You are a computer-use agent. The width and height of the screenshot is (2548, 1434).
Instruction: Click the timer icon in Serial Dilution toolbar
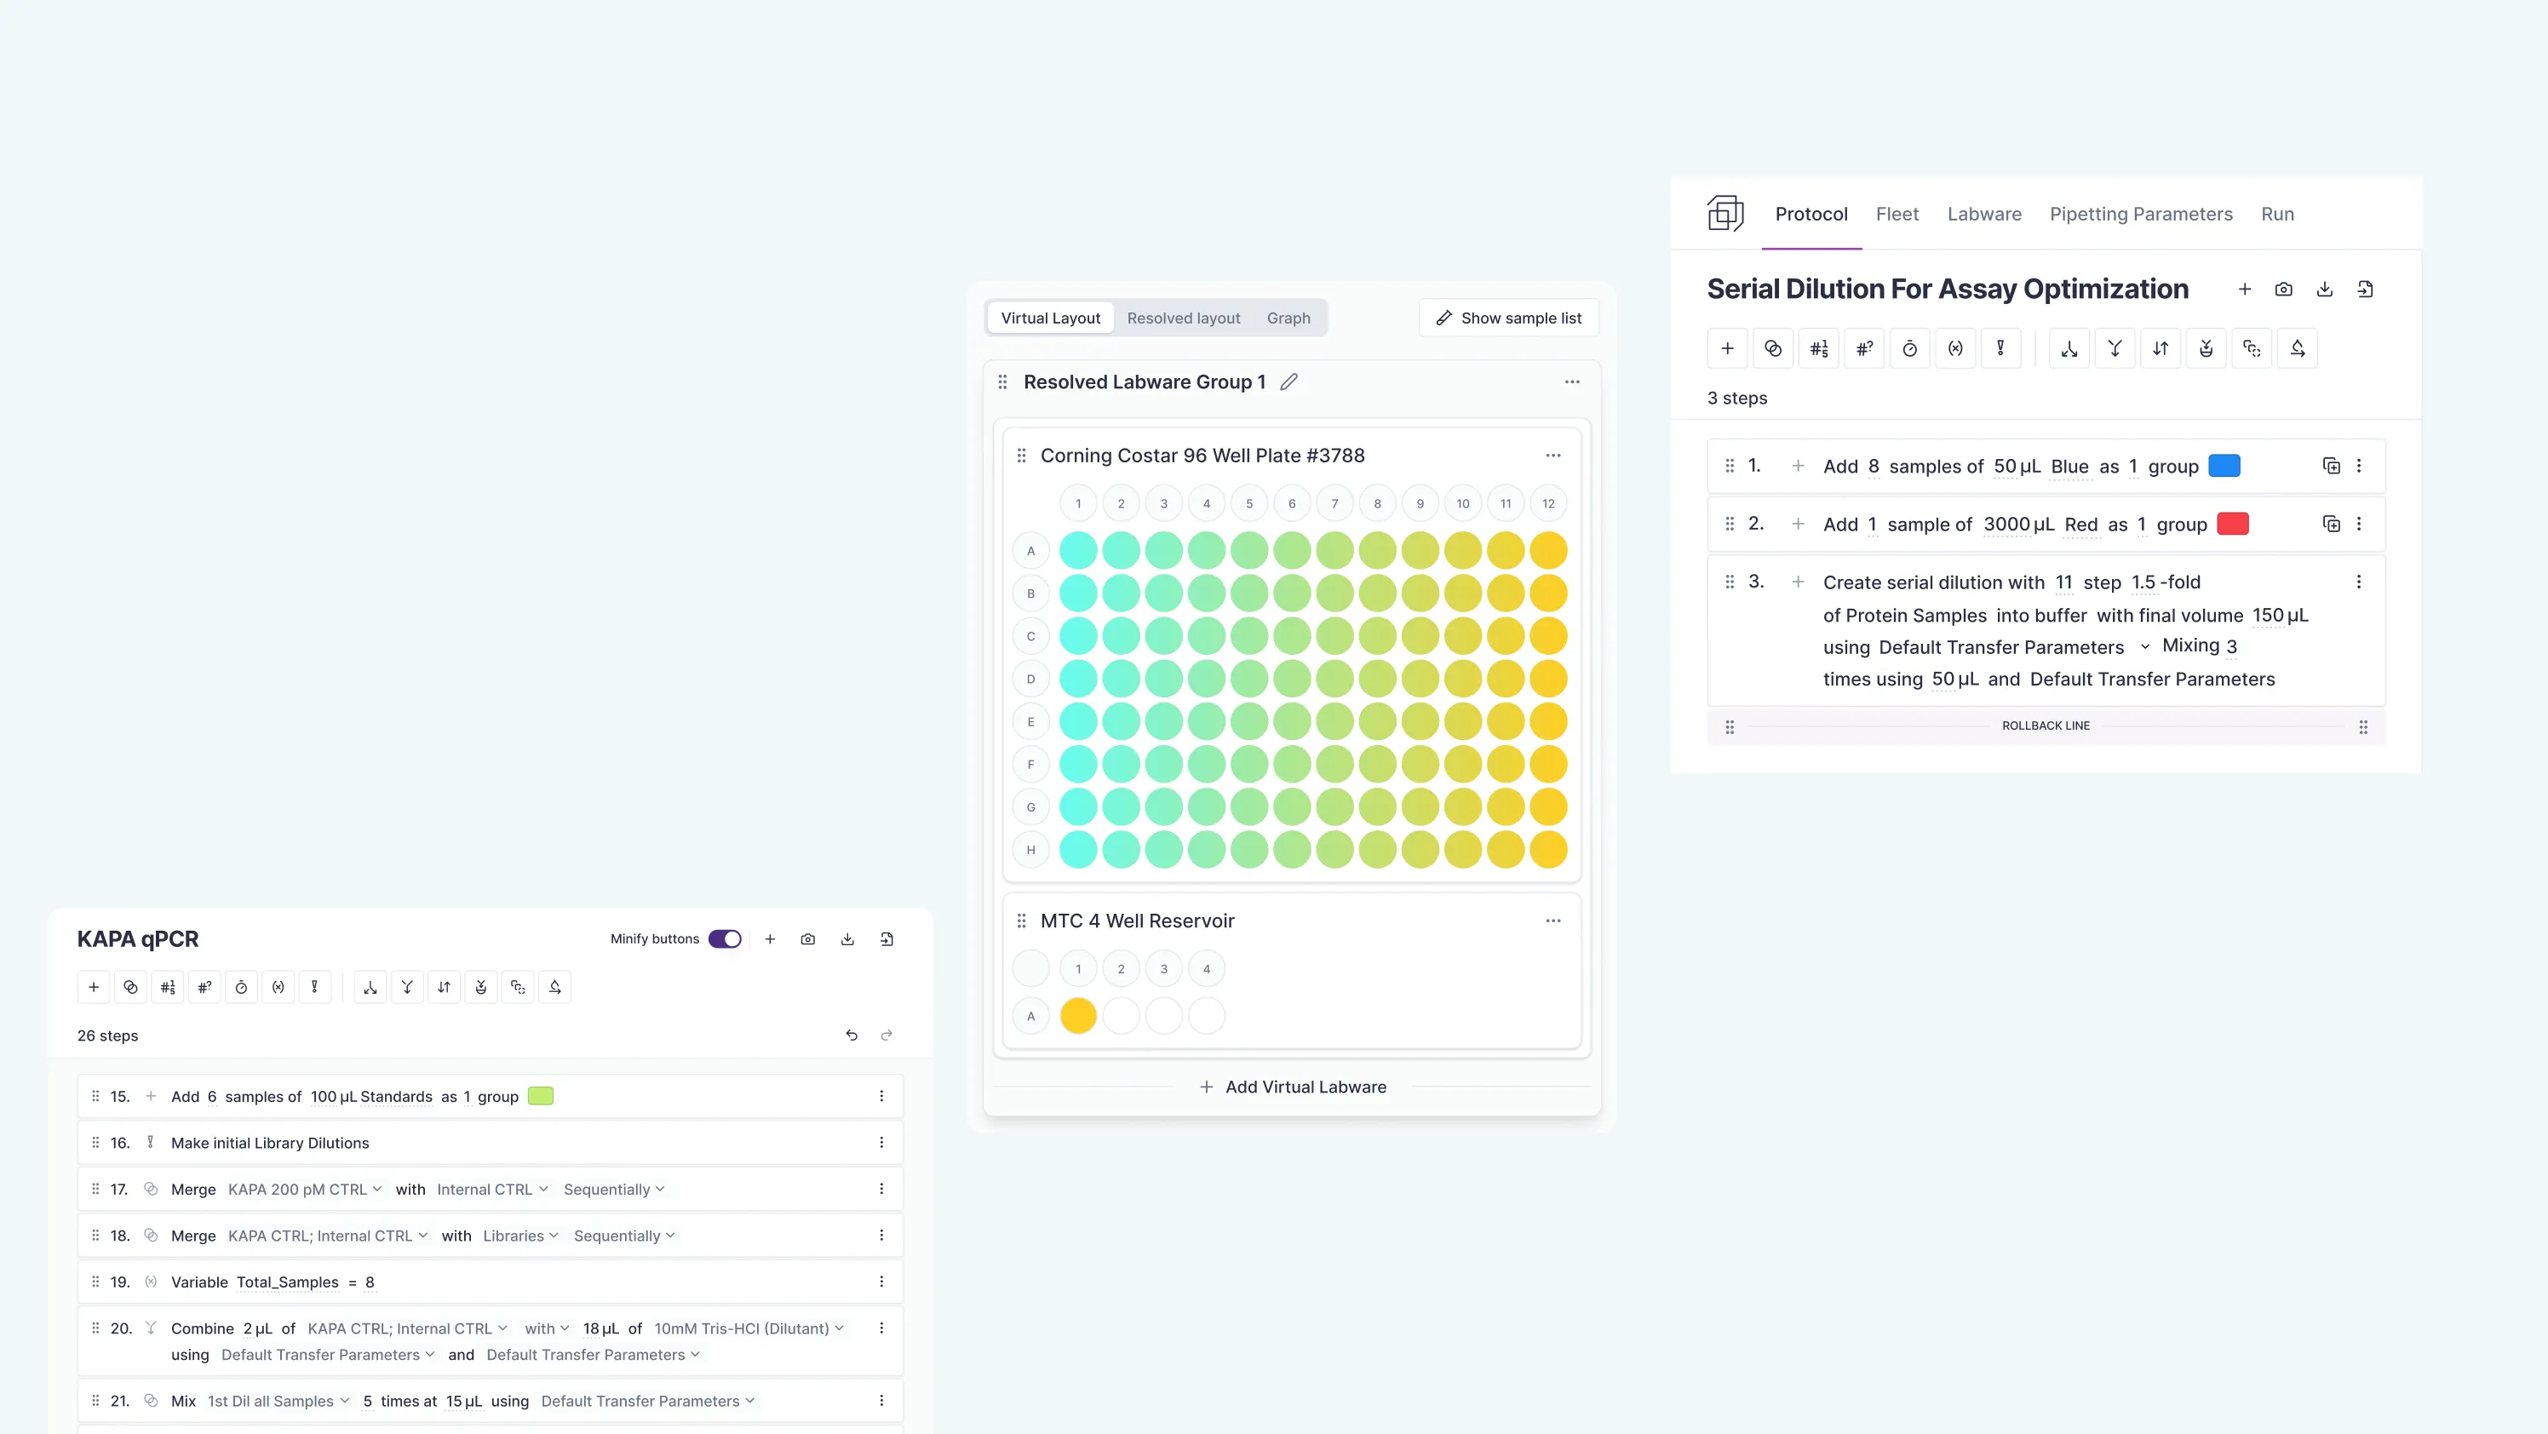tap(1909, 348)
